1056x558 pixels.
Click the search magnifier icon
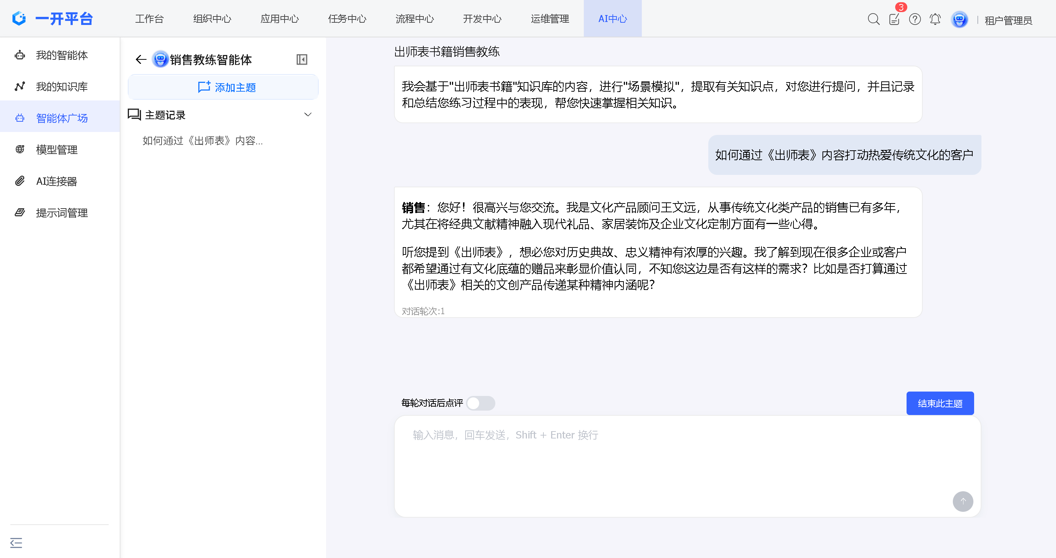tap(873, 19)
